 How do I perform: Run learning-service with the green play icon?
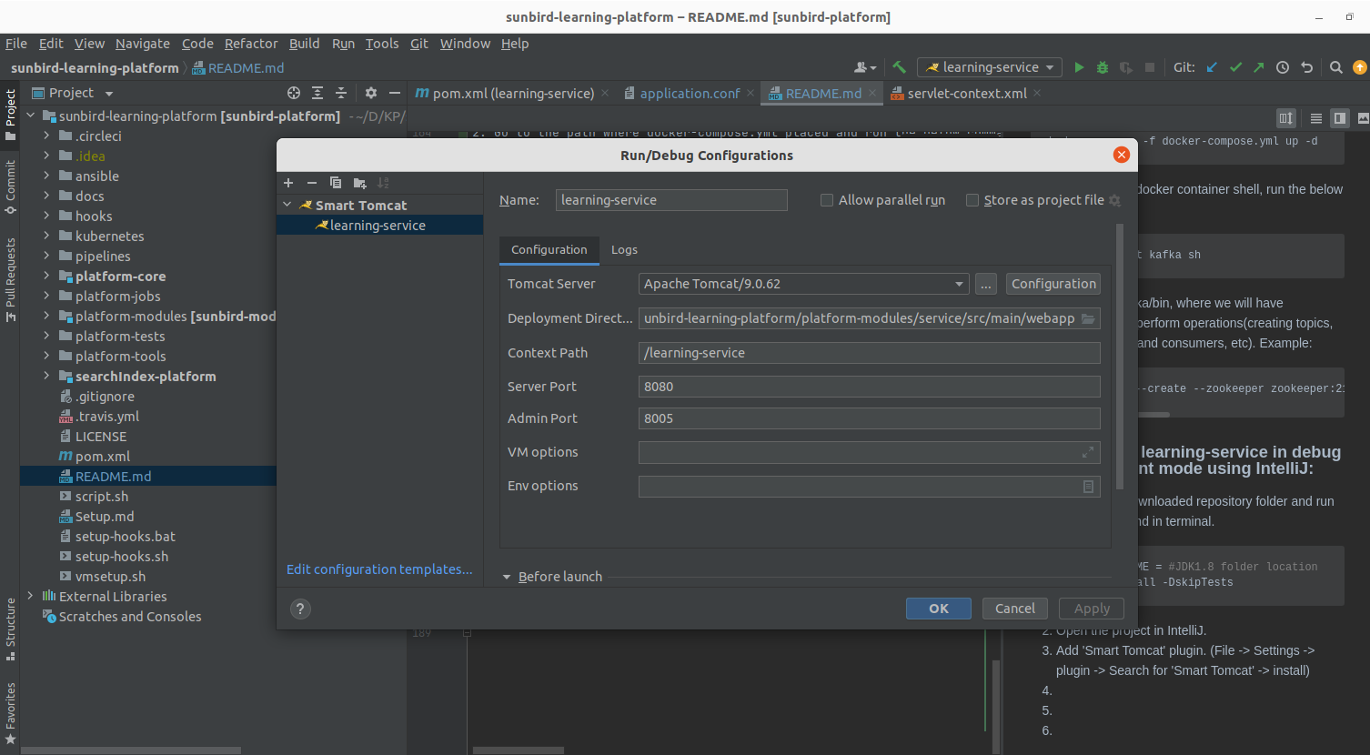[1079, 67]
